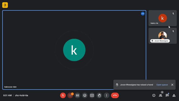This screenshot has height=101, width=179.
Task: Click blue options dots on kakooza vian tile
Action: [x=143, y=14]
